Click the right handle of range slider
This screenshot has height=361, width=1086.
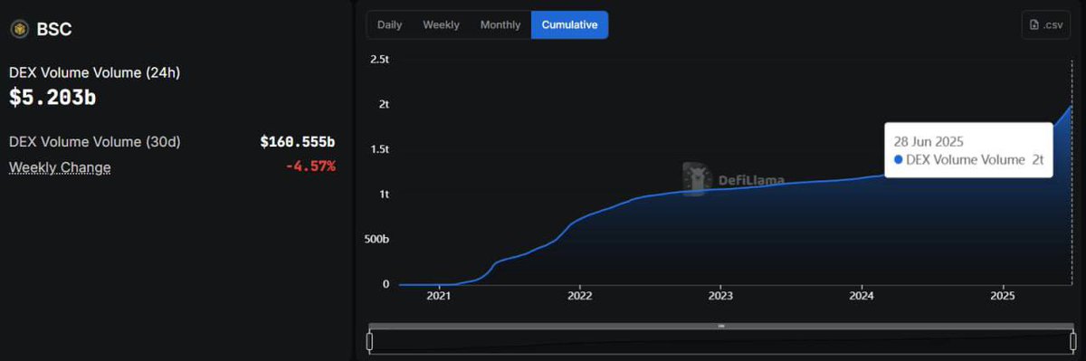pyautogui.click(x=1074, y=340)
